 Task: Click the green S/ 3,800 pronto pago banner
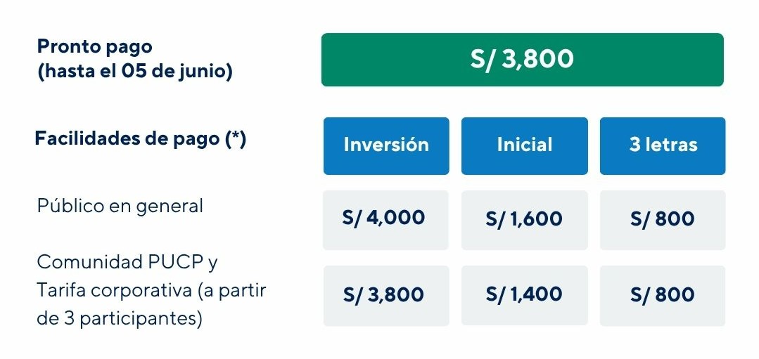[x=522, y=60]
